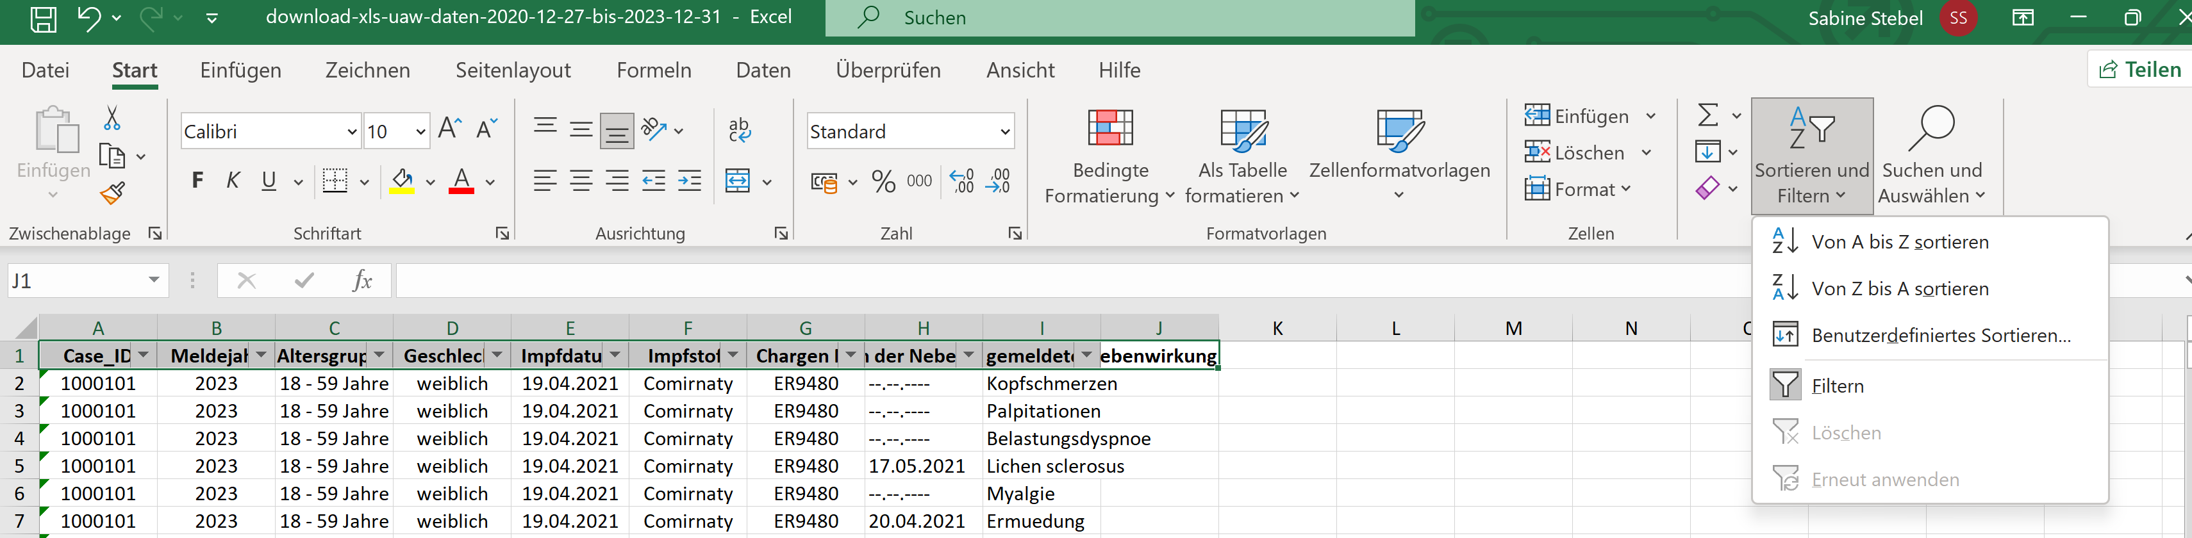Open the font size dropdown

coord(420,132)
